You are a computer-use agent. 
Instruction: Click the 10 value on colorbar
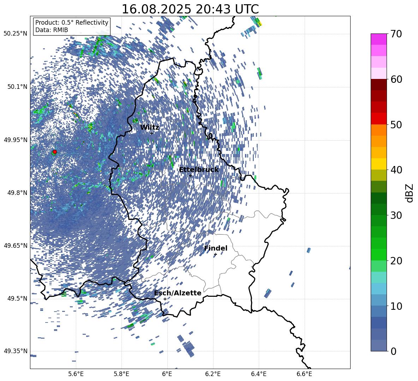pyautogui.click(x=396, y=306)
